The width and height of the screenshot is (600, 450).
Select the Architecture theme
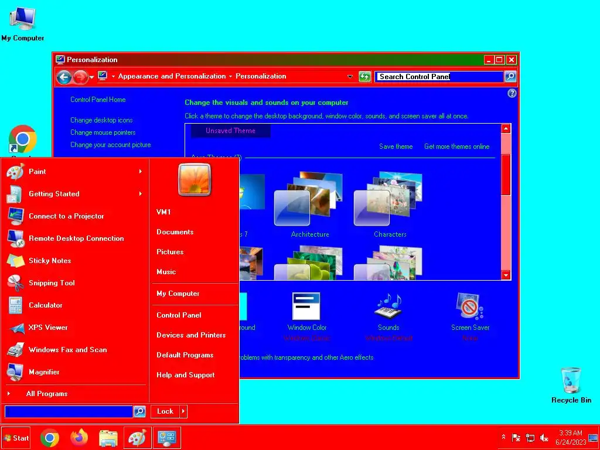309,204
